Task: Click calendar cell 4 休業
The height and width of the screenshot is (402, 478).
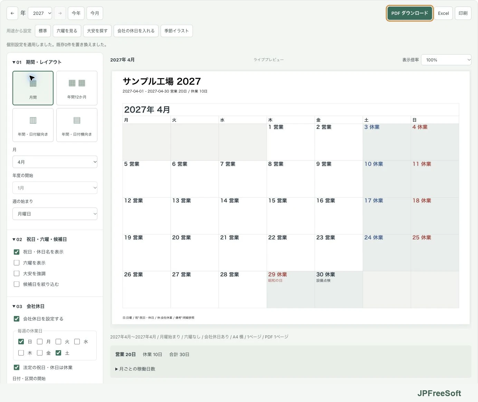Action: coord(435,142)
